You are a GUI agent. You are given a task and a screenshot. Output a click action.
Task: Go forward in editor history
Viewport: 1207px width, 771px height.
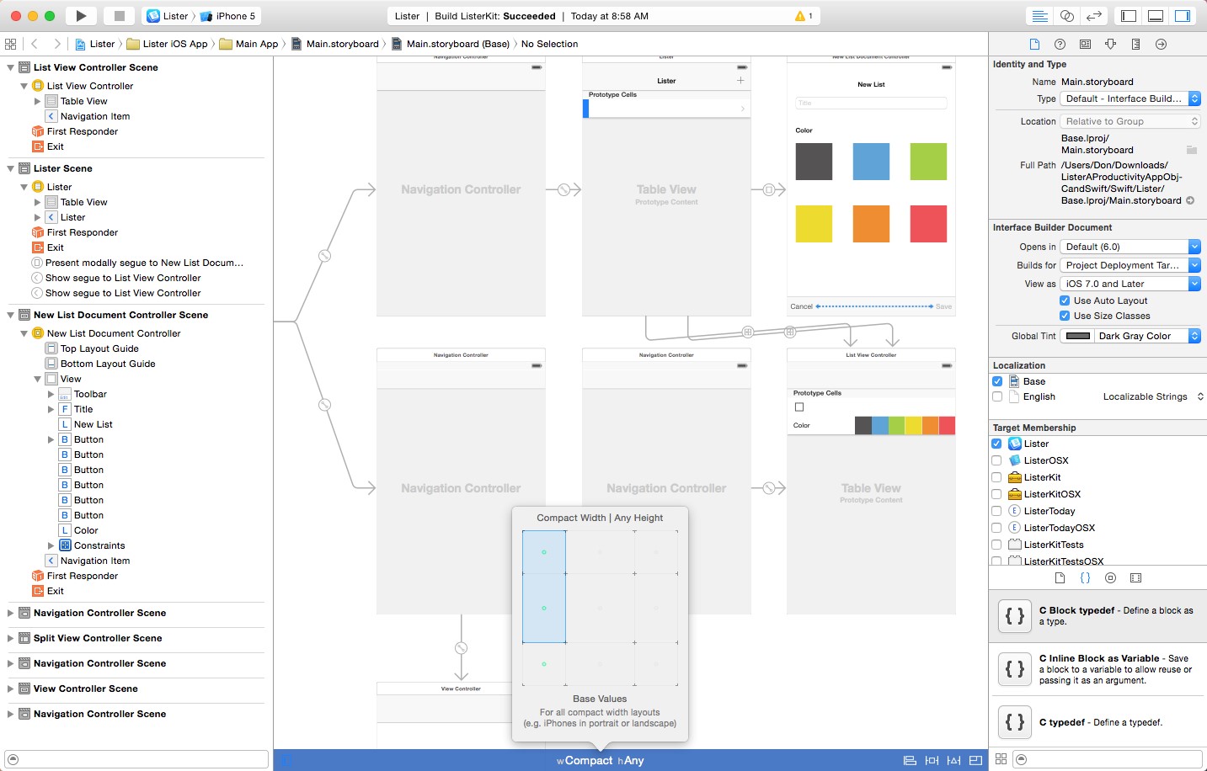point(56,44)
